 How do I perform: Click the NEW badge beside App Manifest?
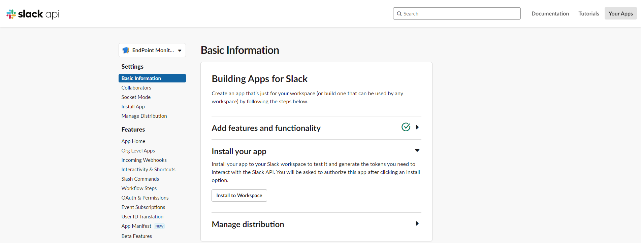point(159,226)
